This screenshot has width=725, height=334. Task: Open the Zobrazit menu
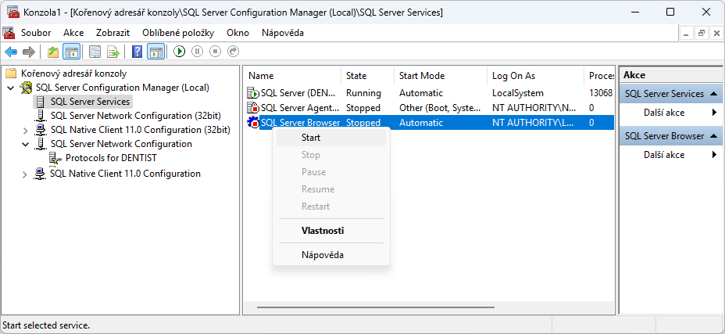click(112, 33)
